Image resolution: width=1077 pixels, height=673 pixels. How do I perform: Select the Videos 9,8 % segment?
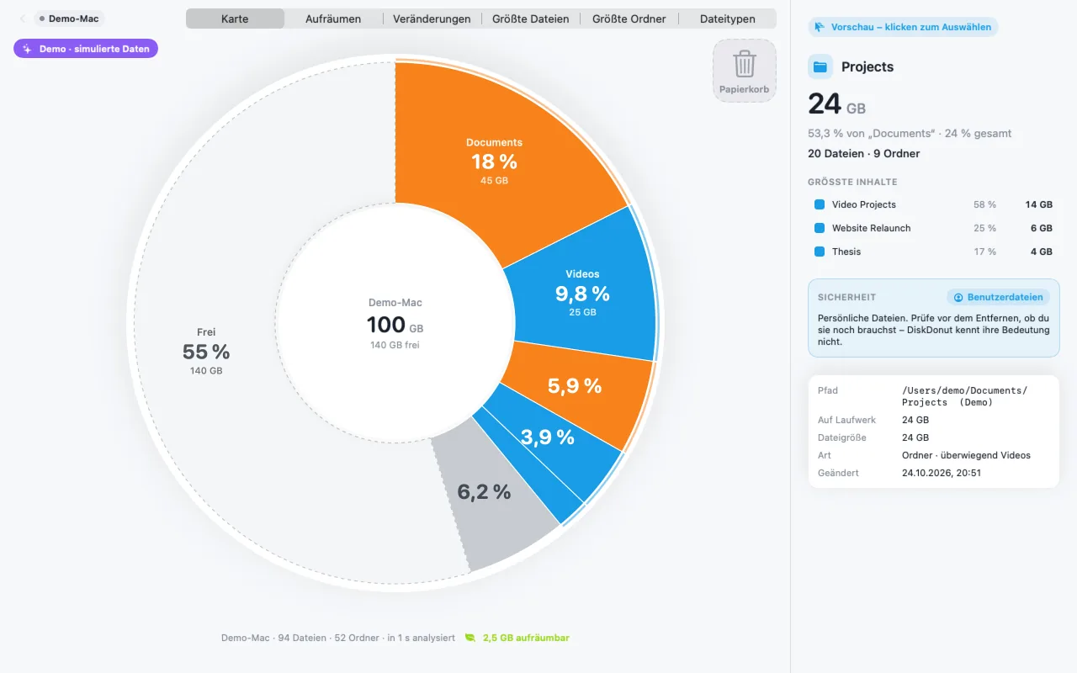(589, 294)
